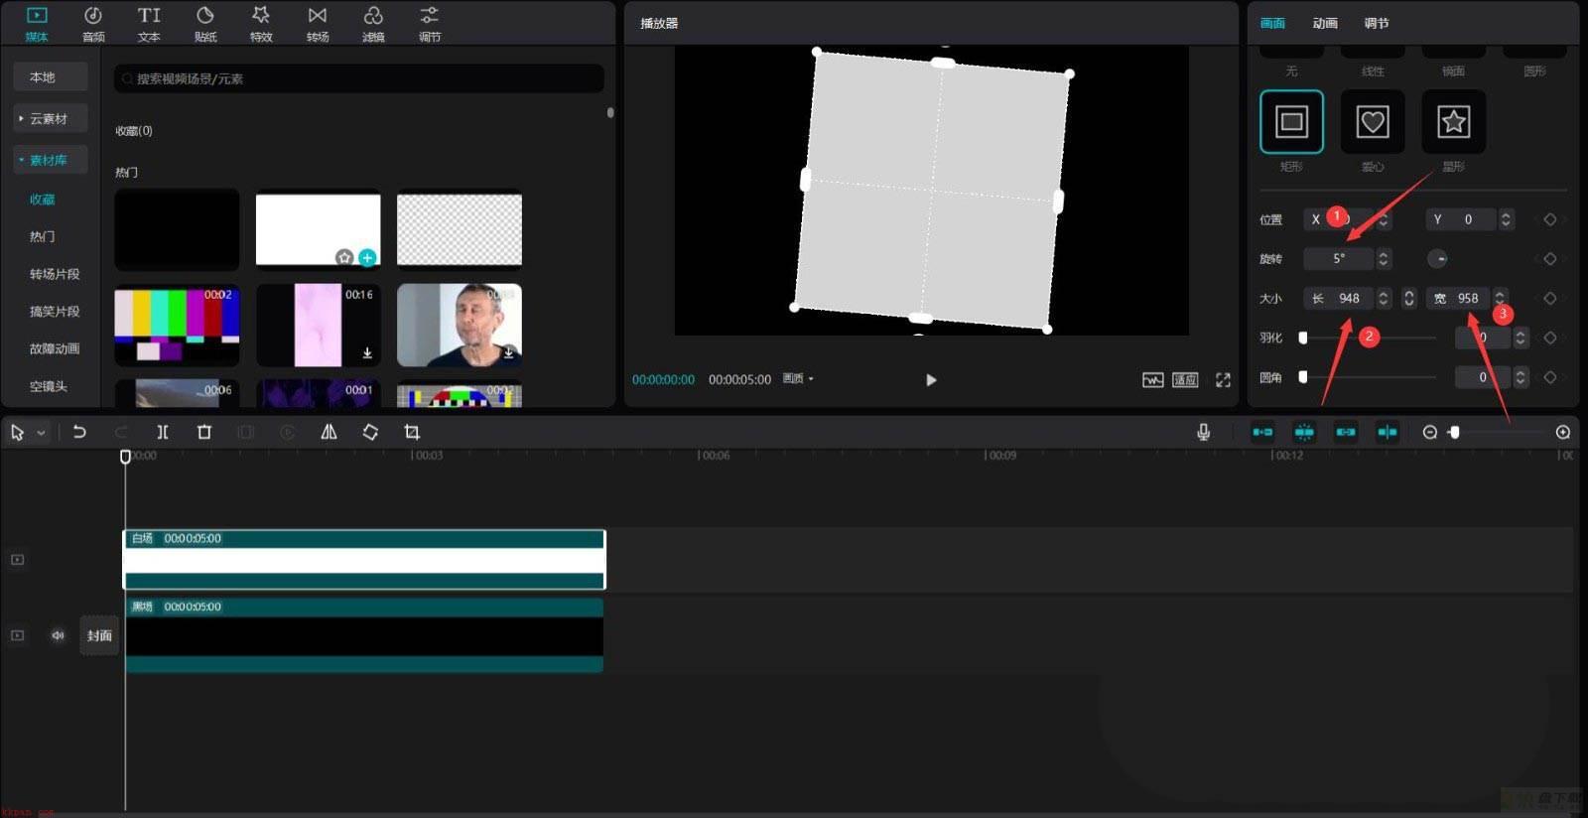Download the pink clip thumbnail
The width and height of the screenshot is (1588, 818).
(367, 352)
